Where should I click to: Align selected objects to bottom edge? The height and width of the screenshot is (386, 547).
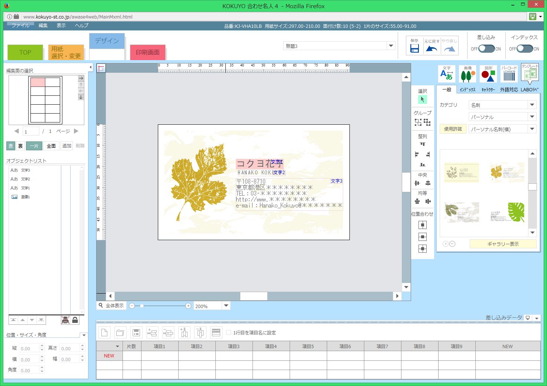click(422, 164)
